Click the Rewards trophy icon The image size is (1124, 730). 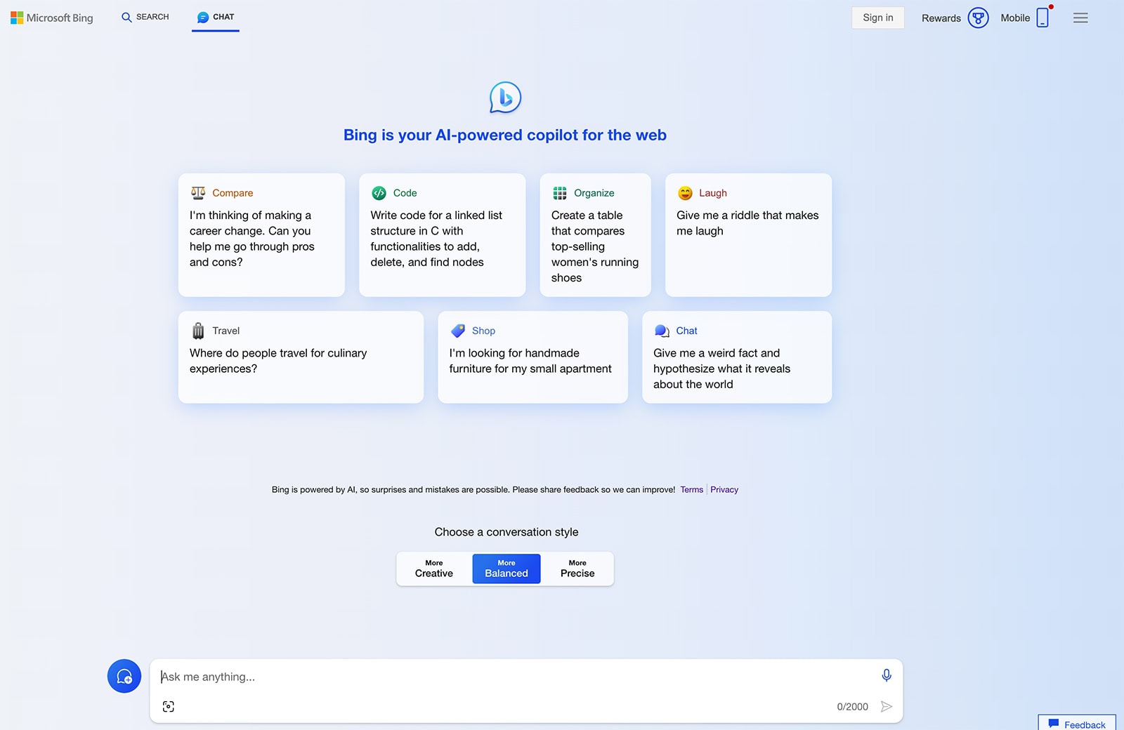pos(978,18)
